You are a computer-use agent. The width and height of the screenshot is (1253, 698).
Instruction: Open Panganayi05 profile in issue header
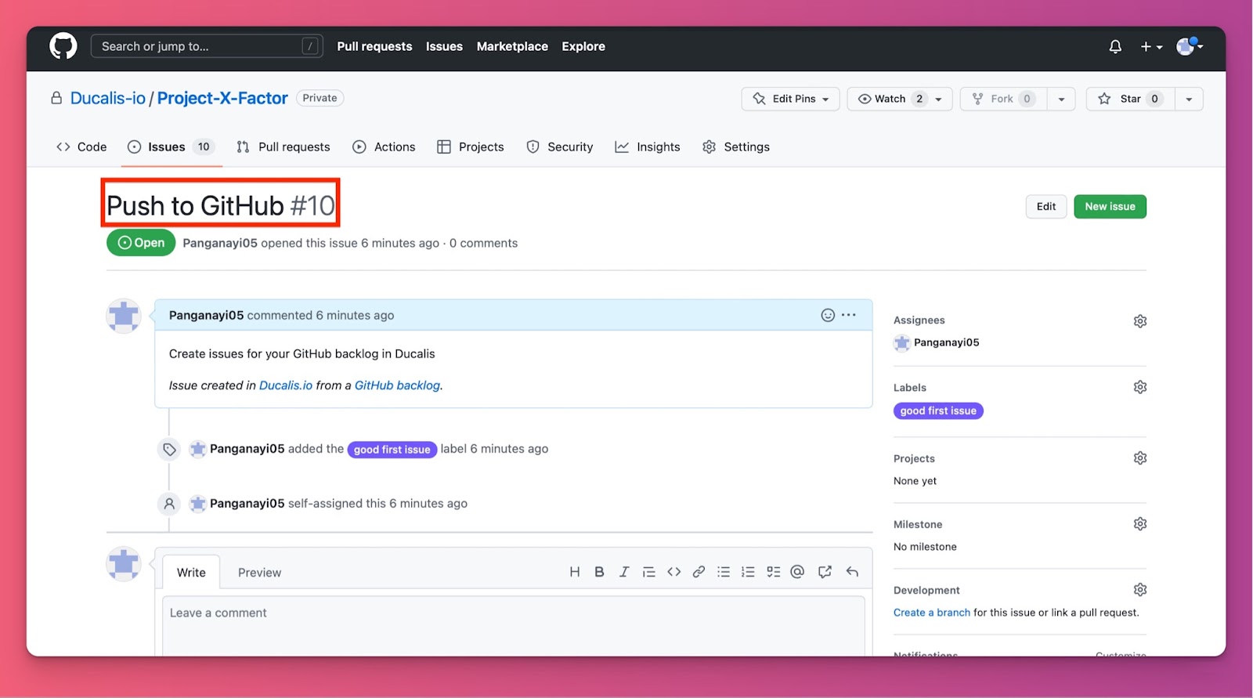click(x=220, y=243)
